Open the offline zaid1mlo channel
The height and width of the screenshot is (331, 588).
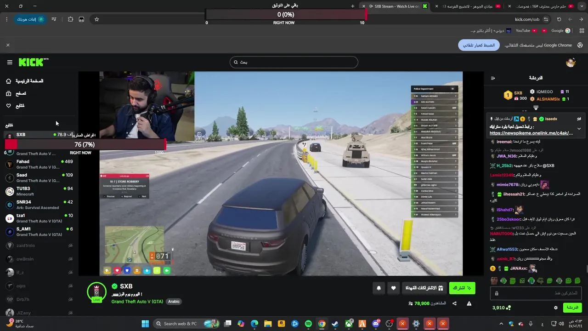39,245
